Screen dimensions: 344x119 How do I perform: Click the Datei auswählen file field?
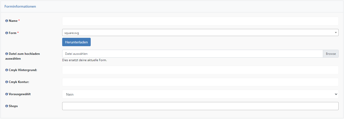(x=193, y=54)
